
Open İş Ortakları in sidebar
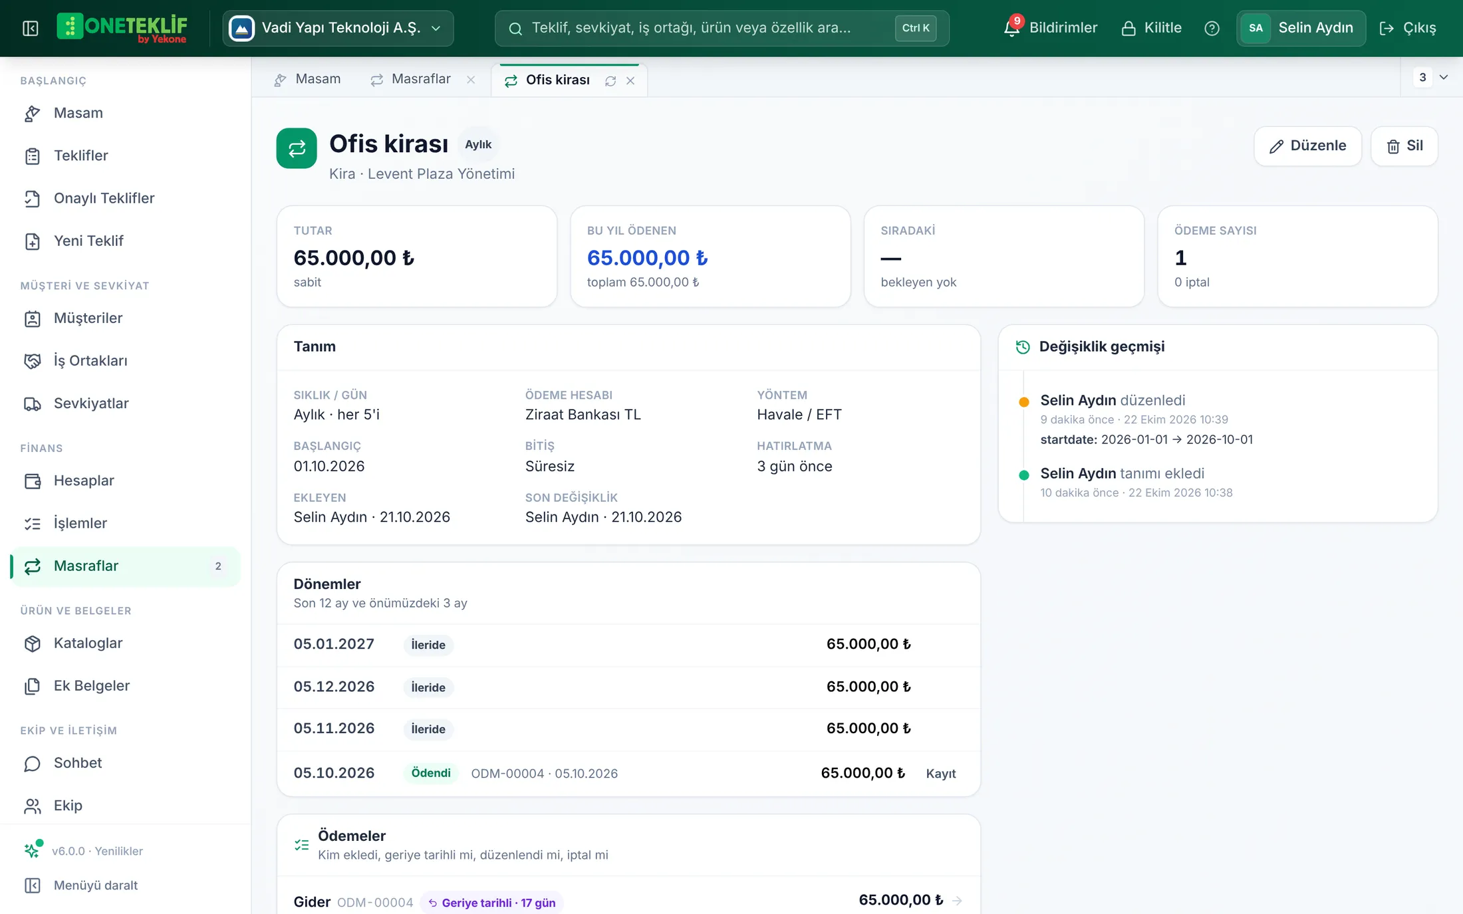pyautogui.click(x=126, y=360)
